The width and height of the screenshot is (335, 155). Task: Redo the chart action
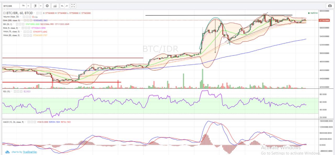[67, 5]
